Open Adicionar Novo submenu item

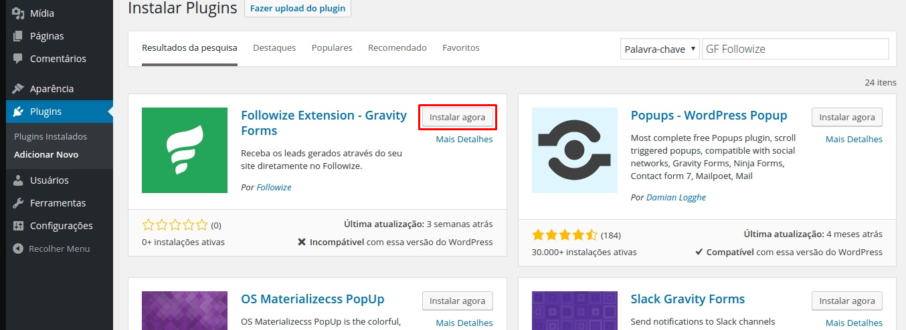point(46,154)
